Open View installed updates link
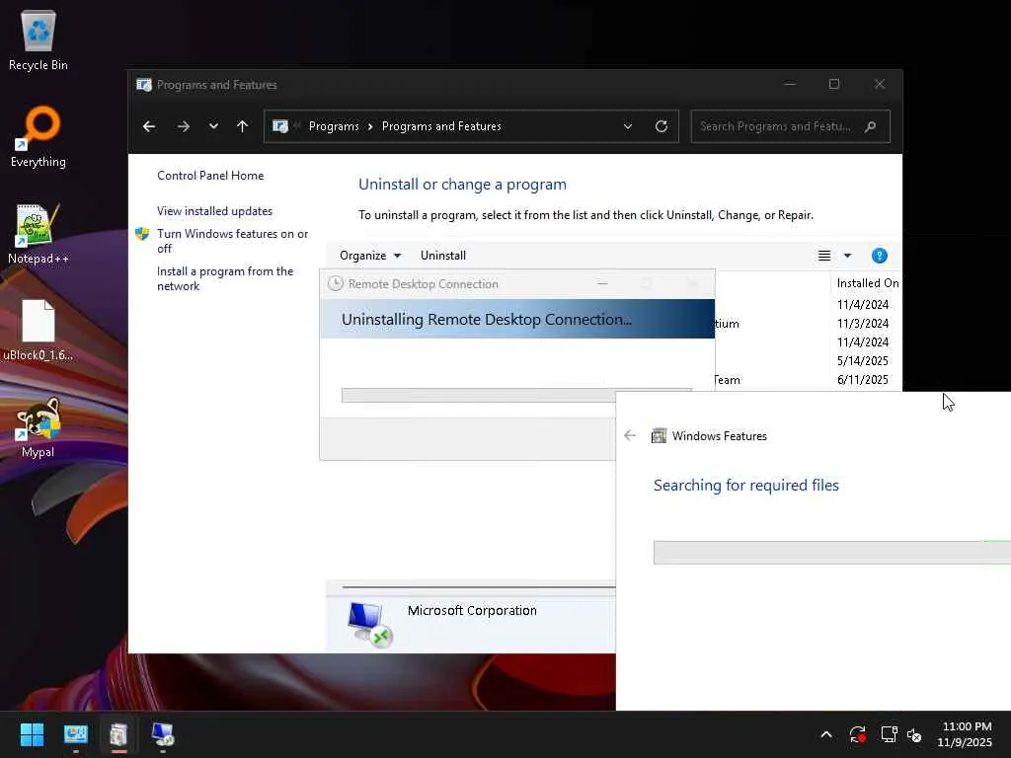Image resolution: width=1011 pixels, height=758 pixels. pyautogui.click(x=214, y=211)
